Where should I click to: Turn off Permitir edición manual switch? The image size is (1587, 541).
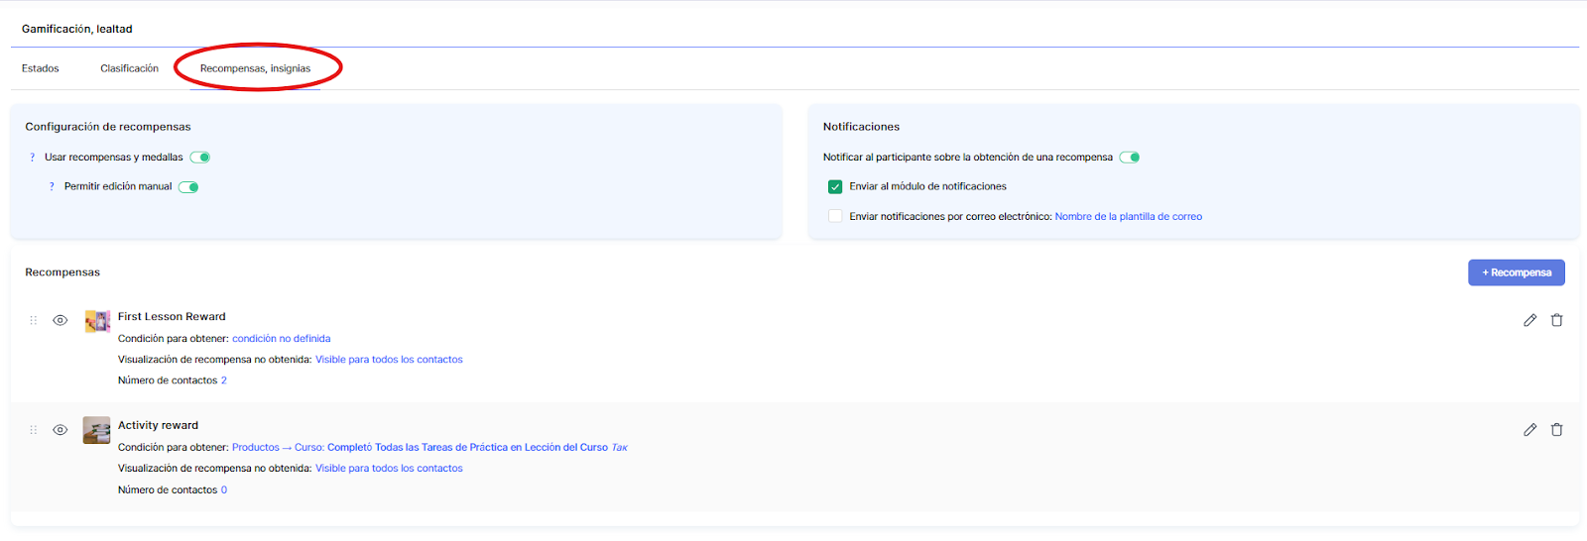click(x=188, y=187)
